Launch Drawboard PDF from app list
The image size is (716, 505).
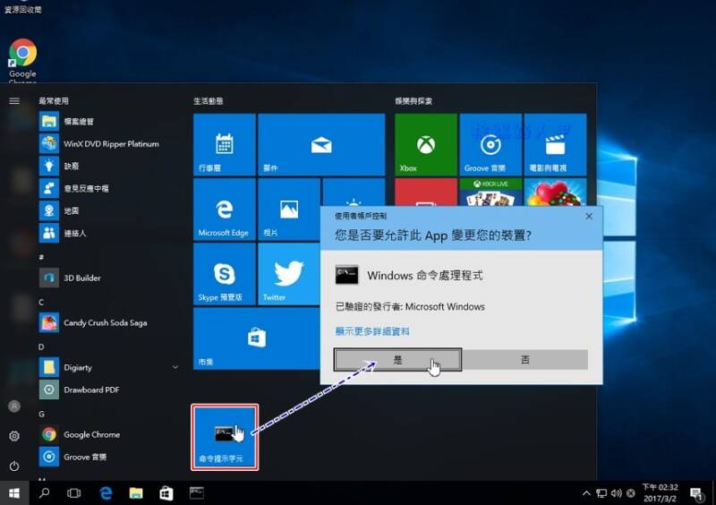(109, 389)
